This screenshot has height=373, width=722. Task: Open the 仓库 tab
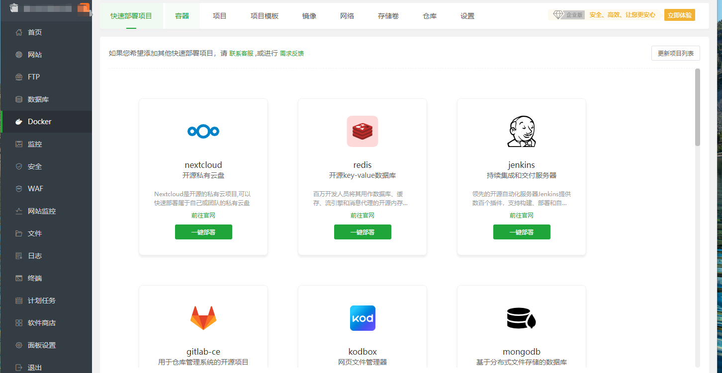coord(430,16)
